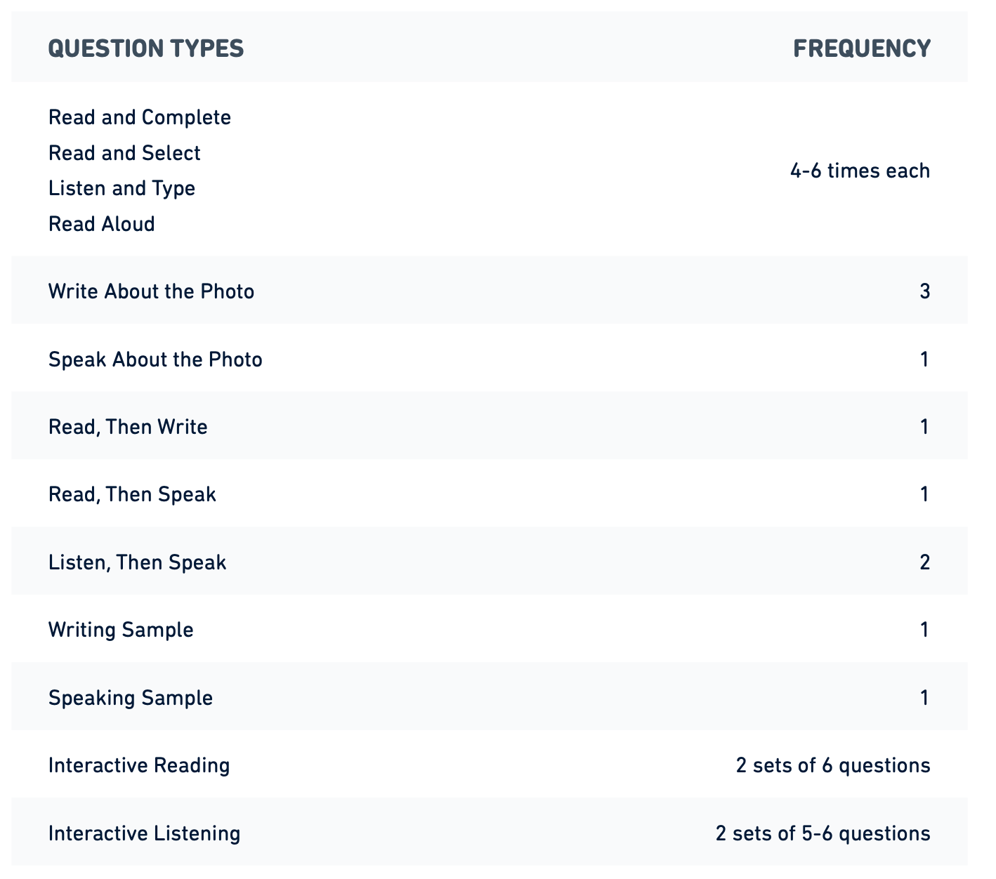Select the Speaking Sample row

pyautogui.click(x=490, y=697)
